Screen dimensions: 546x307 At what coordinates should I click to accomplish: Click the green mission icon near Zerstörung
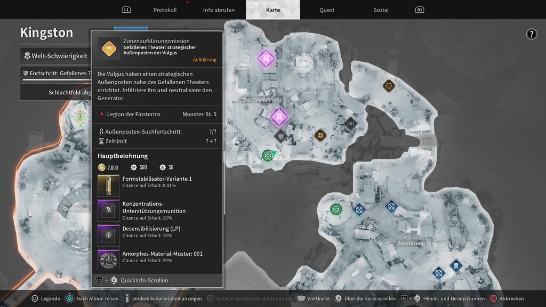(336, 209)
